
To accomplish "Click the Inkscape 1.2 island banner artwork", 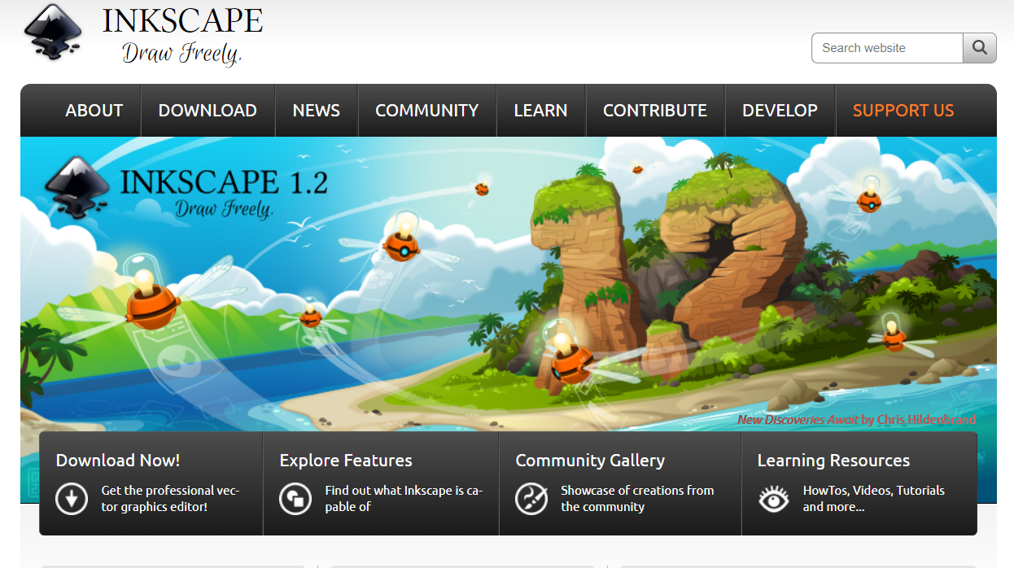I will tap(509, 285).
